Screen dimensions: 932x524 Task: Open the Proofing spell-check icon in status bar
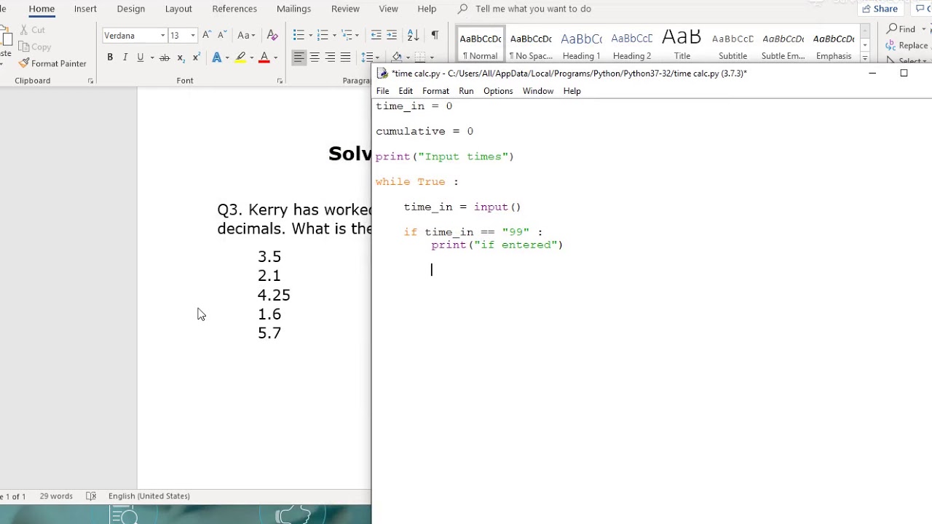(x=91, y=496)
